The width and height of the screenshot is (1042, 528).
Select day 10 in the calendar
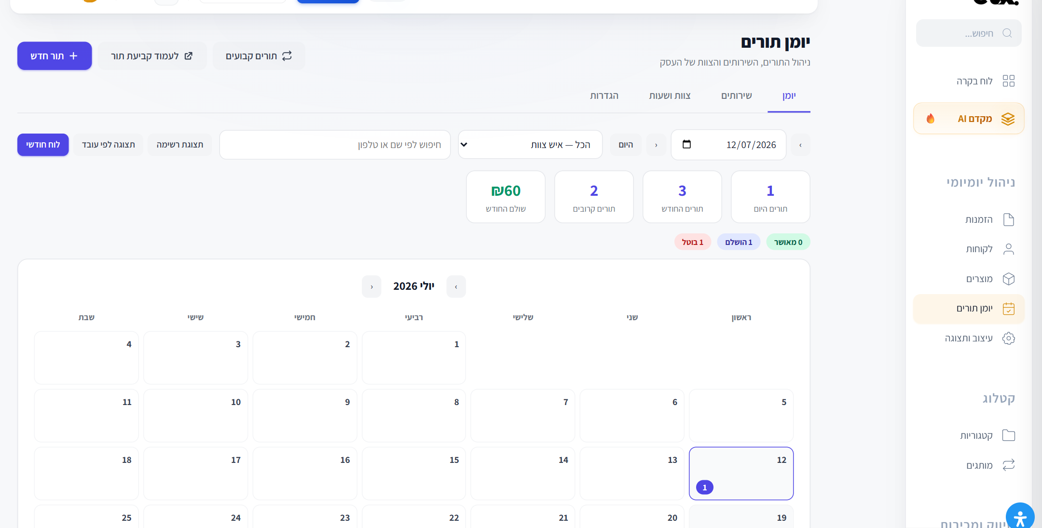point(195,416)
